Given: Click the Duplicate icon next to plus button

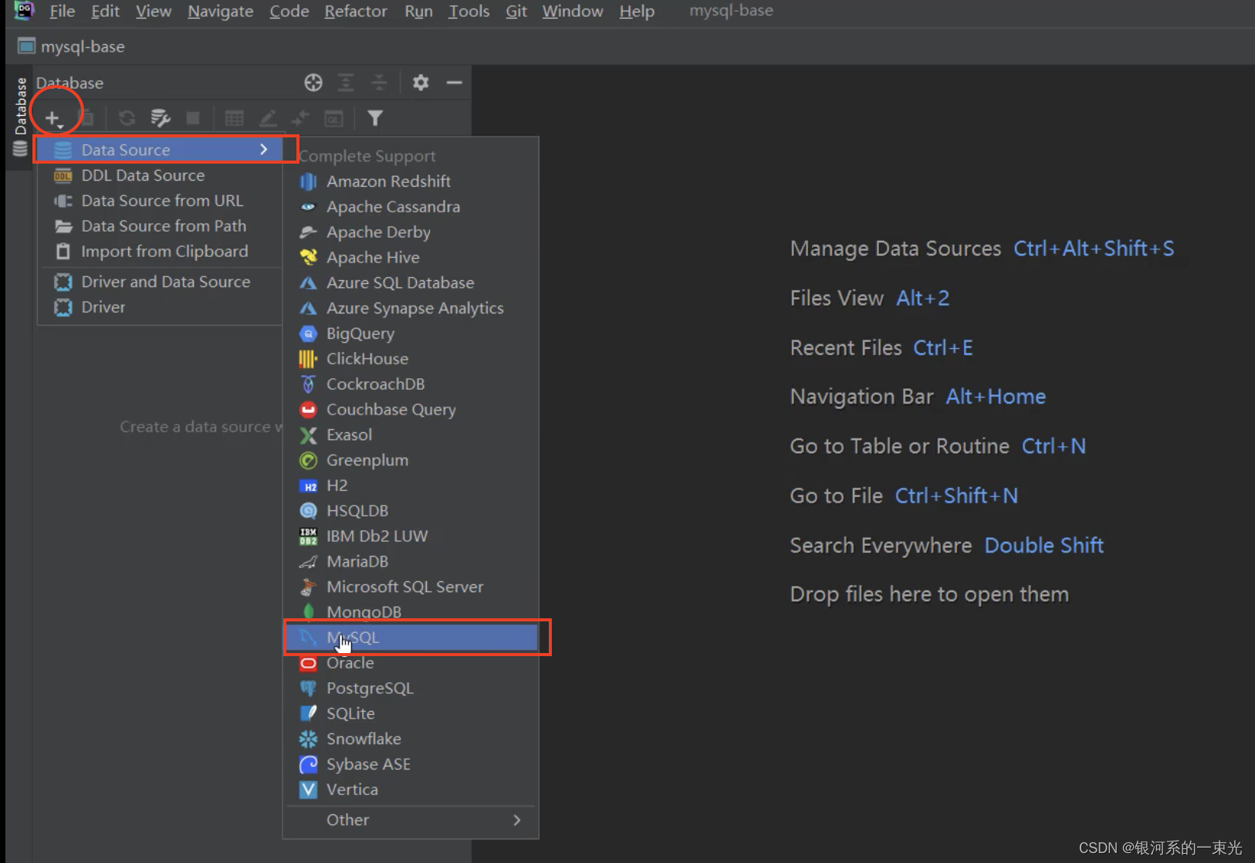Looking at the screenshot, I should 86,118.
